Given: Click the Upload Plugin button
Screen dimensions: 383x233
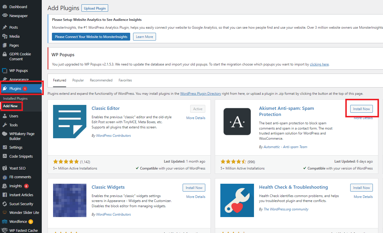Looking at the screenshot, I should tap(95, 8).
